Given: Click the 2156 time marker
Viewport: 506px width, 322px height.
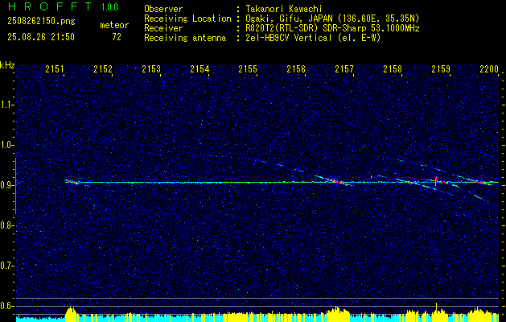Looking at the screenshot, I should coord(296,69).
